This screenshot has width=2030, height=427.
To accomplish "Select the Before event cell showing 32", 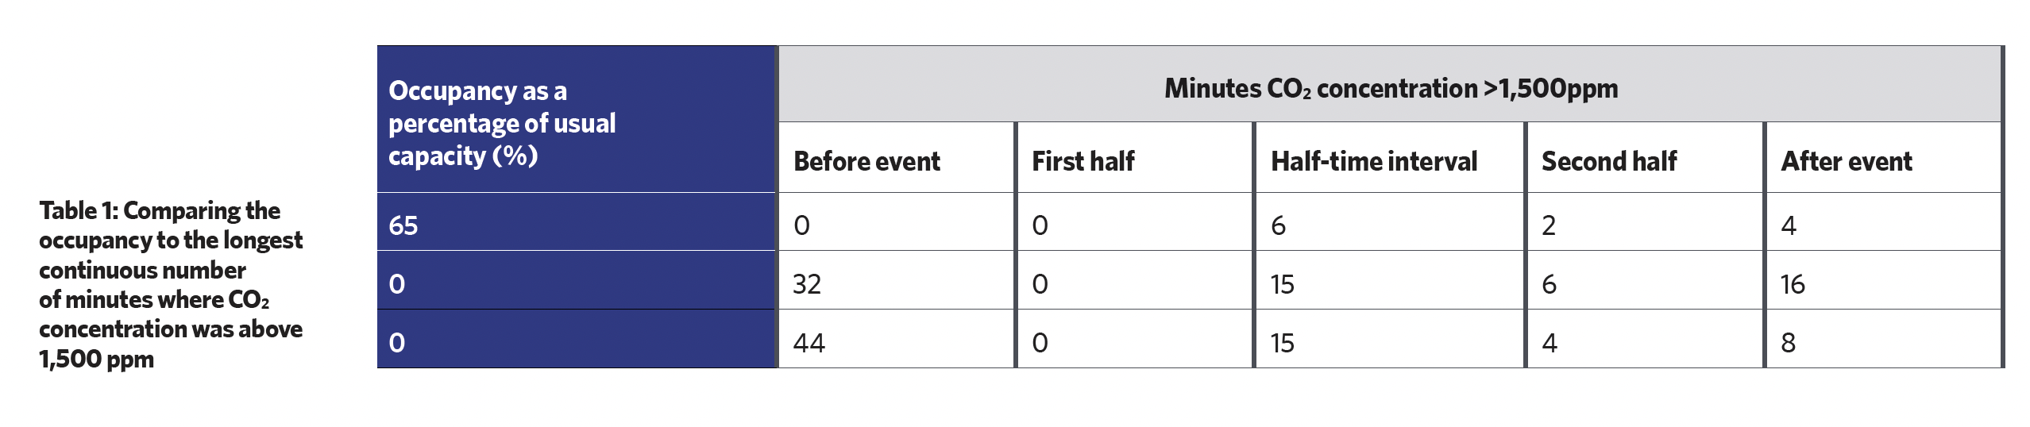I will 897,280.
